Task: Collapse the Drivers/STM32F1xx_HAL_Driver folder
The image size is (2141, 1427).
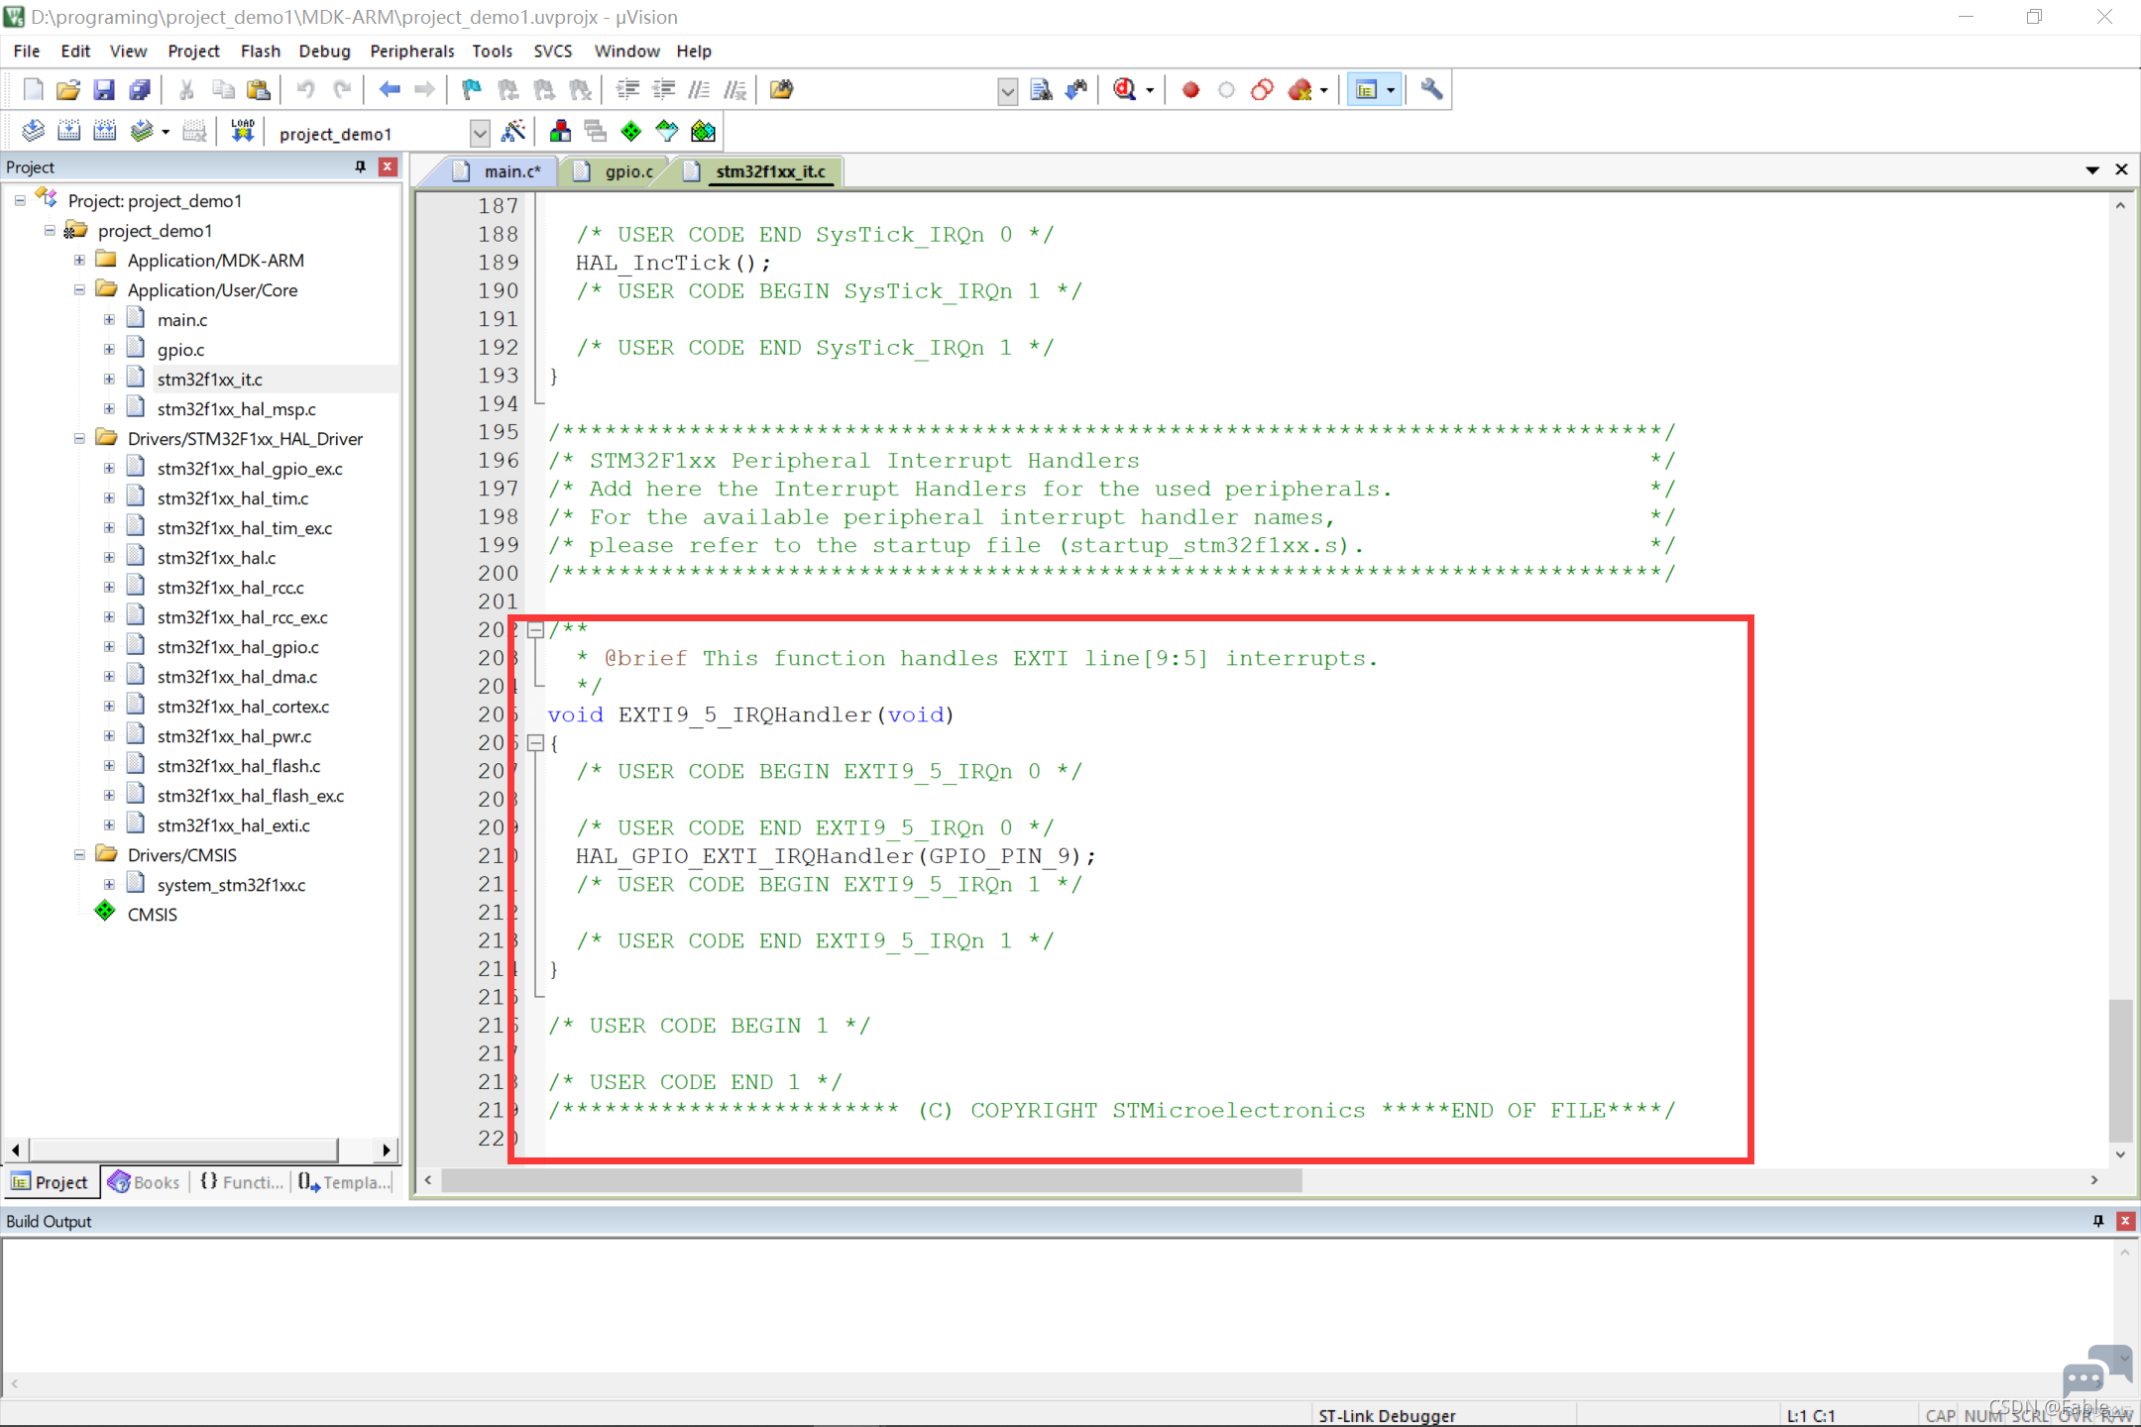Action: tap(79, 438)
